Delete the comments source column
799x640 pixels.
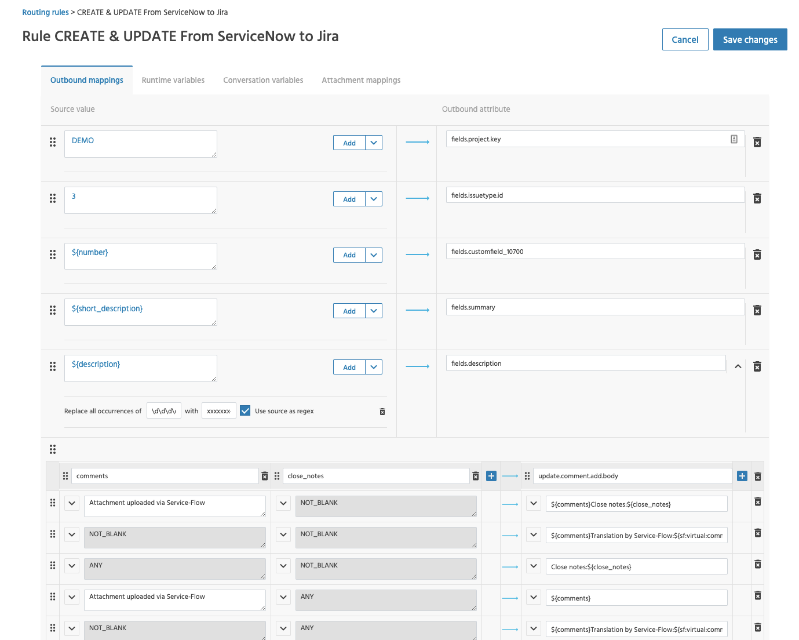[265, 476]
